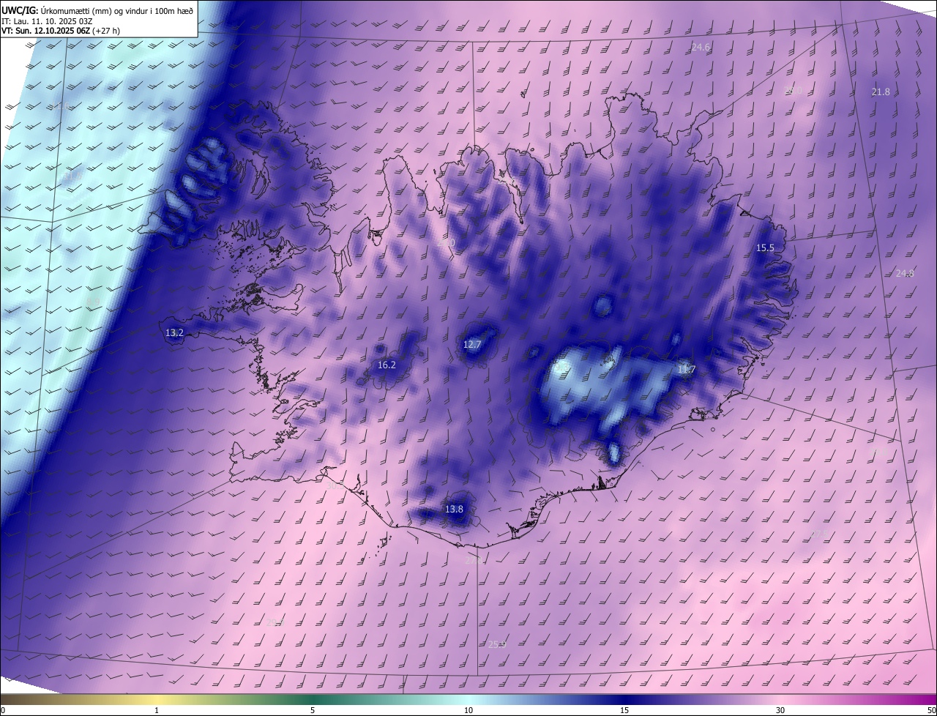Click the colorbar tick labeled 30
The width and height of the screenshot is (937, 716).
click(x=780, y=710)
